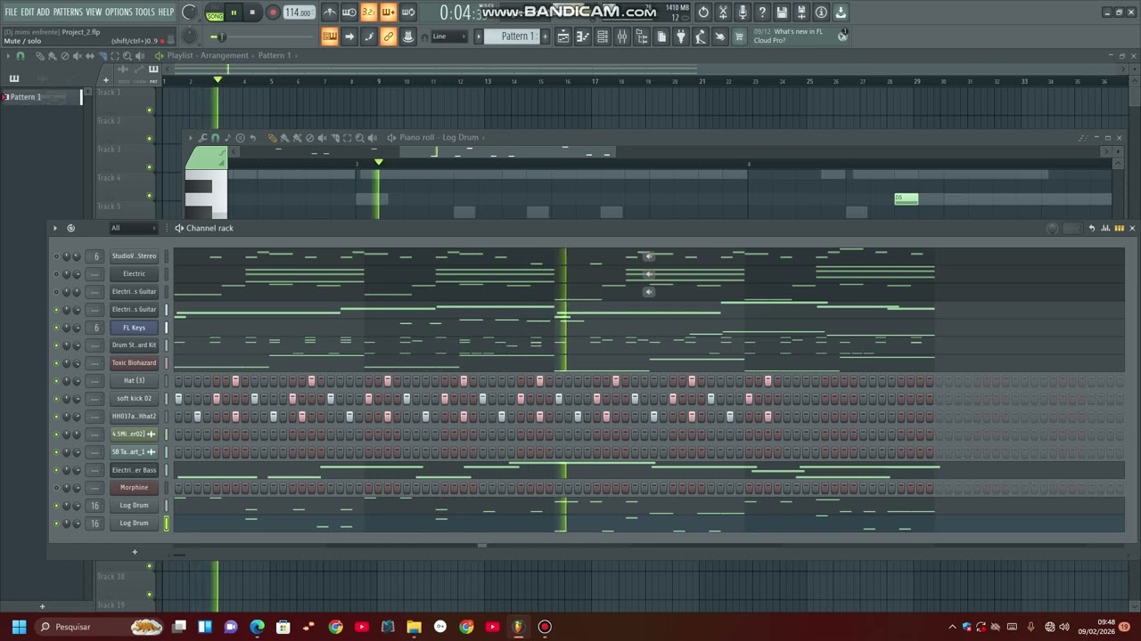Screen dimensions: 1141x641
Task: Toggle the Song/Pattern mode button
Action: click(215, 13)
